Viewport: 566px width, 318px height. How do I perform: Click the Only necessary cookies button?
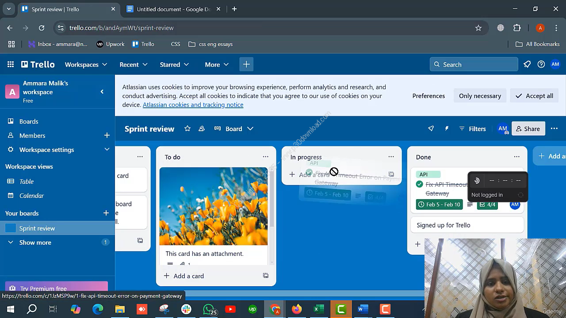click(x=480, y=96)
